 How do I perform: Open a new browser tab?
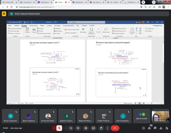pyautogui.click(x=144, y=2)
